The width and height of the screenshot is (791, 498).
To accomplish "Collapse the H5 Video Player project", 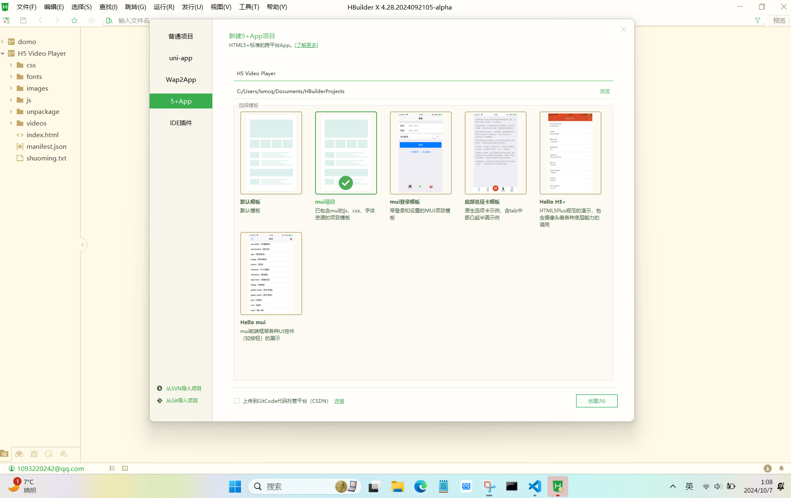I will (x=3, y=53).
